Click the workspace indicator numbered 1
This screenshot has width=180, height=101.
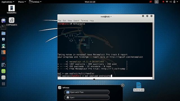[x=156, y=2]
